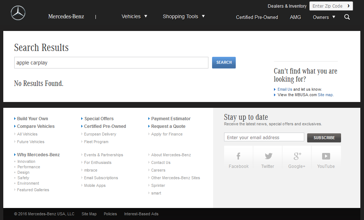Open mbrace footer link

point(90,170)
